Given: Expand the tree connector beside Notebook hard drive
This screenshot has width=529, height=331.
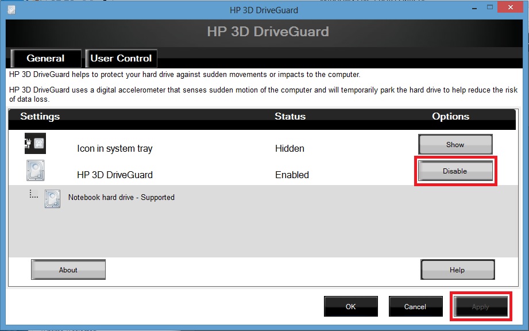Looking at the screenshot, I should (33, 194).
